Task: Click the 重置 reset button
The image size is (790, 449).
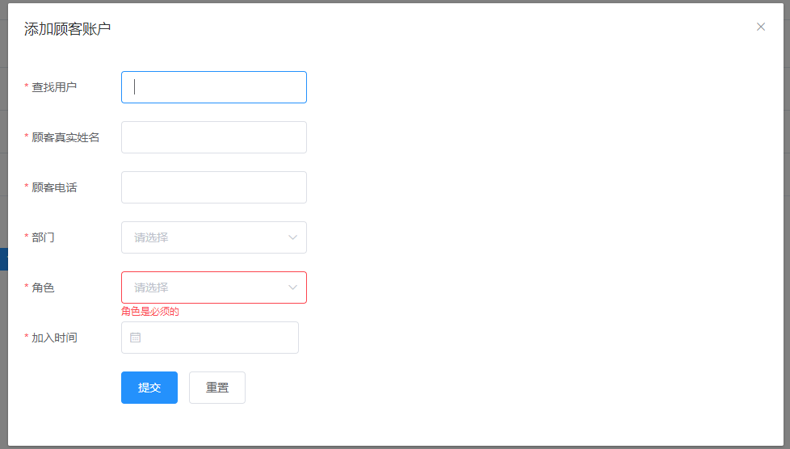Action: point(217,388)
